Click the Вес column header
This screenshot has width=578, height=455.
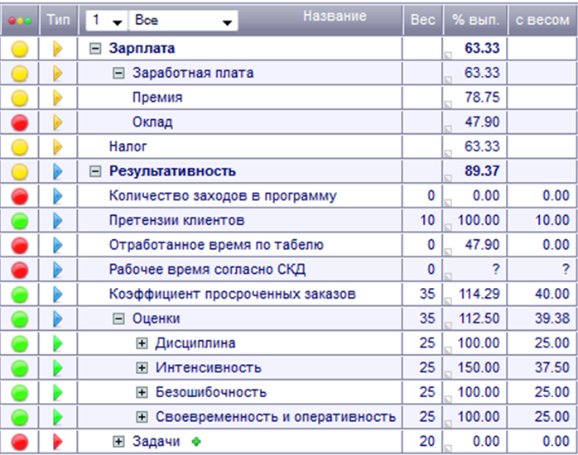[x=423, y=20]
